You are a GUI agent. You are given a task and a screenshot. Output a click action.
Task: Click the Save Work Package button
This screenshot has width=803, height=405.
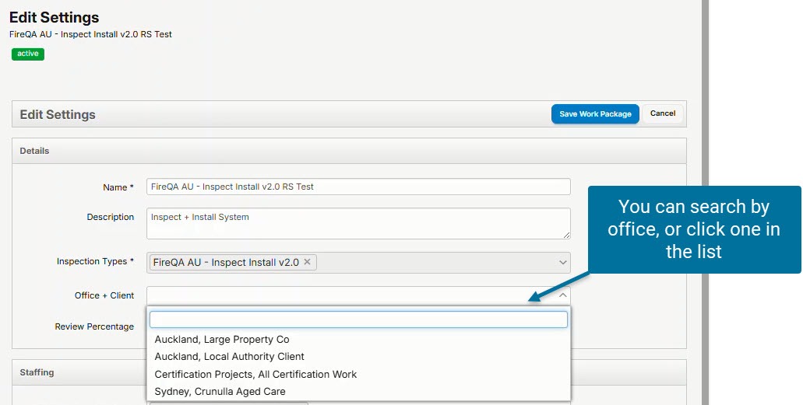click(x=595, y=114)
